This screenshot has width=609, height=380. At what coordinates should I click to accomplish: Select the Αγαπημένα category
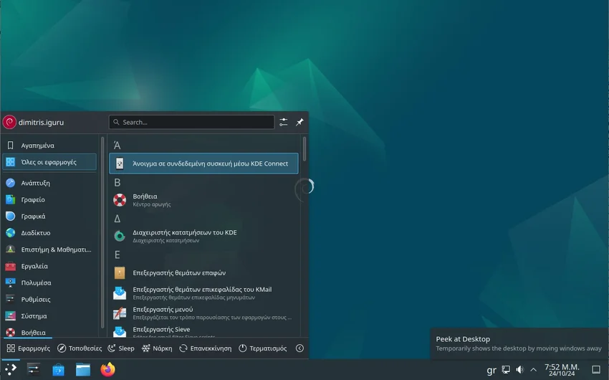[x=49, y=146]
